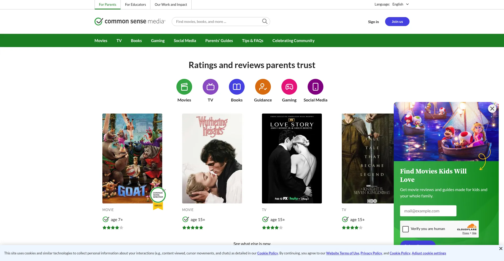Click the star rating under GOAT
This screenshot has width=504, height=261.
click(113, 228)
